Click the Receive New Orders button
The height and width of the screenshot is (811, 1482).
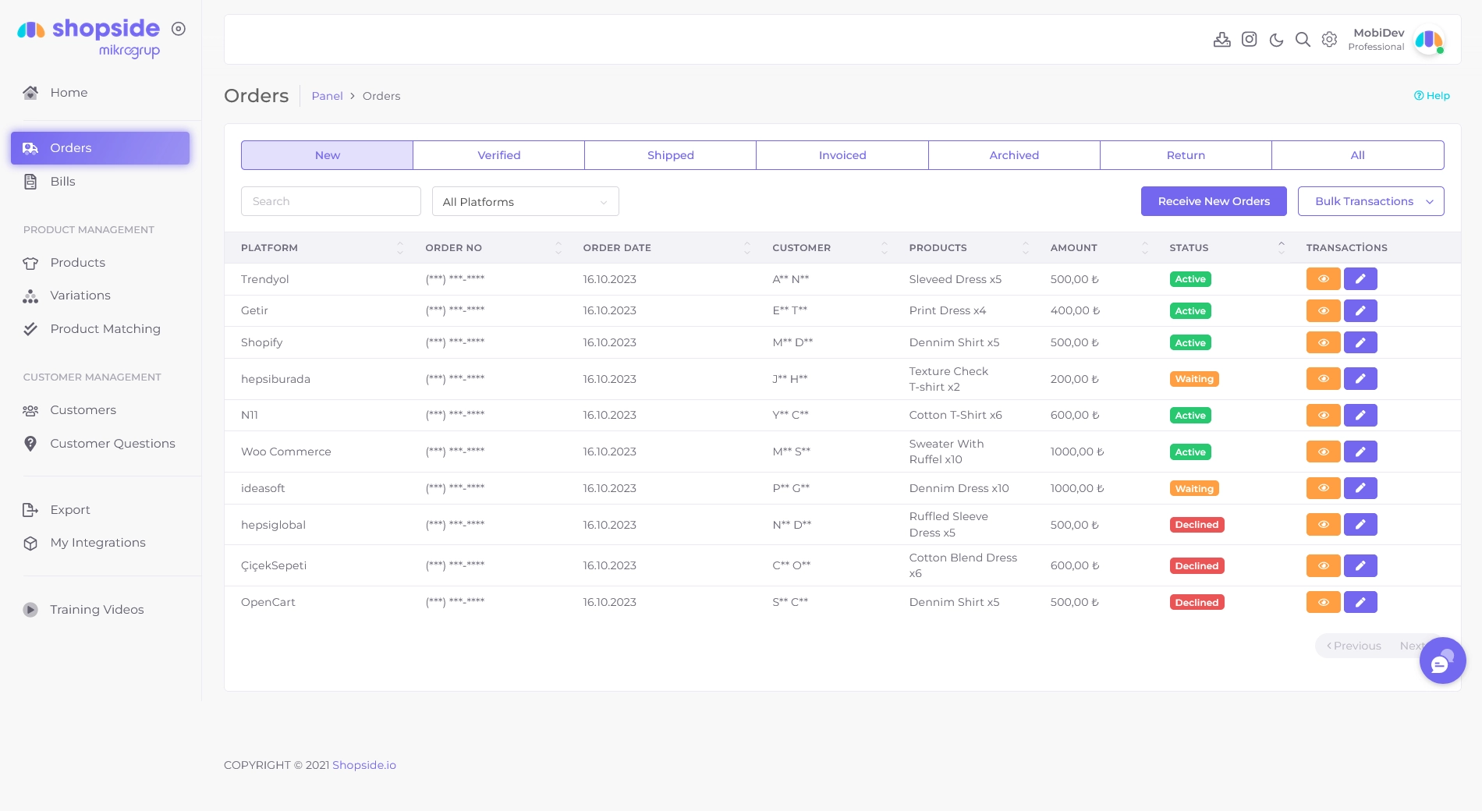tap(1214, 201)
